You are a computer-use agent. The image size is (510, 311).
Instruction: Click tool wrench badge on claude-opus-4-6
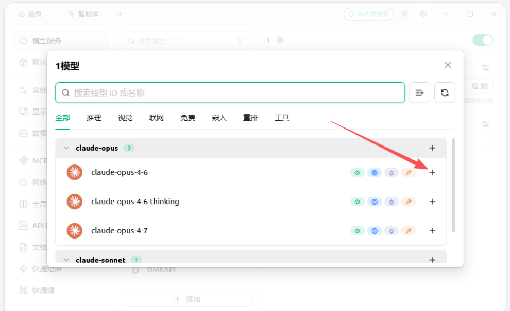[408, 173]
